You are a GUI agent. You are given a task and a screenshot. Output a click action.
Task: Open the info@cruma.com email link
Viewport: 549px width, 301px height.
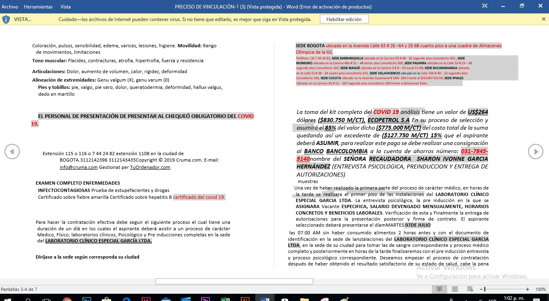tap(78, 167)
